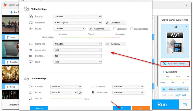The image size is (193, 111).
Task: Click the Parameter settings sliders icon
Action: pyautogui.click(x=165, y=64)
